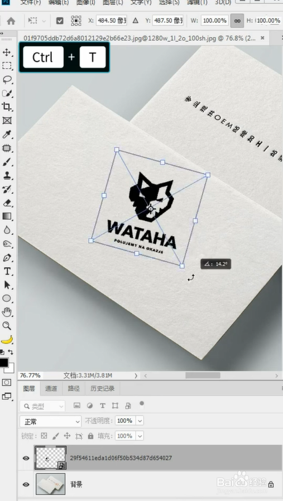The width and height of the screenshot is (283, 501).
Task: Switch to the 通道 tab
Action: (x=51, y=388)
